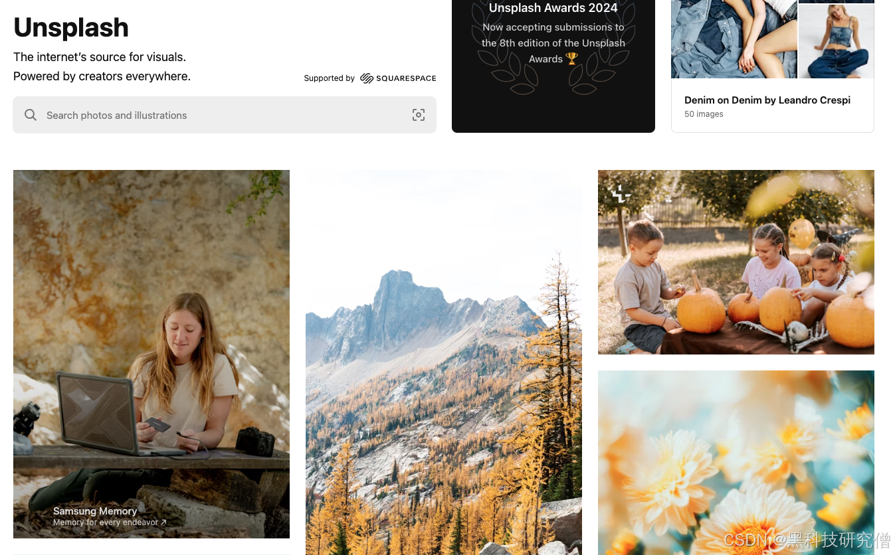The width and height of the screenshot is (893, 555).
Task: Click The internet's source for visuals text
Action: pyautogui.click(x=100, y=57)
